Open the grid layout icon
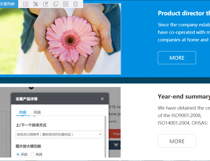210x161 pixels. pyautogui.click(x=66, y=4)
